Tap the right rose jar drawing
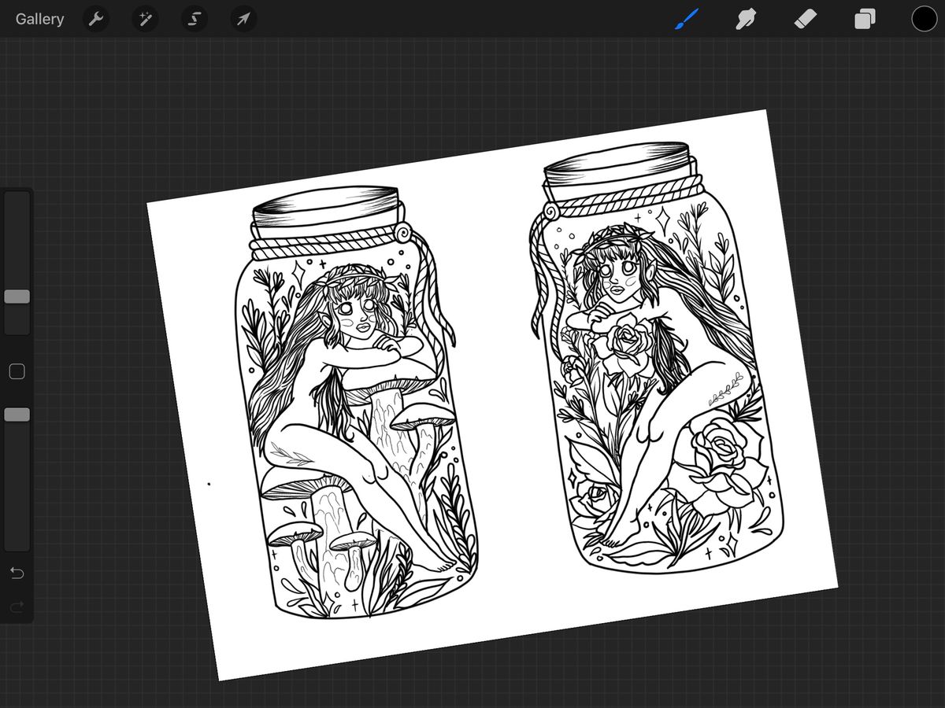Screen dimensions: 945x708 click(x=658, y=358)
